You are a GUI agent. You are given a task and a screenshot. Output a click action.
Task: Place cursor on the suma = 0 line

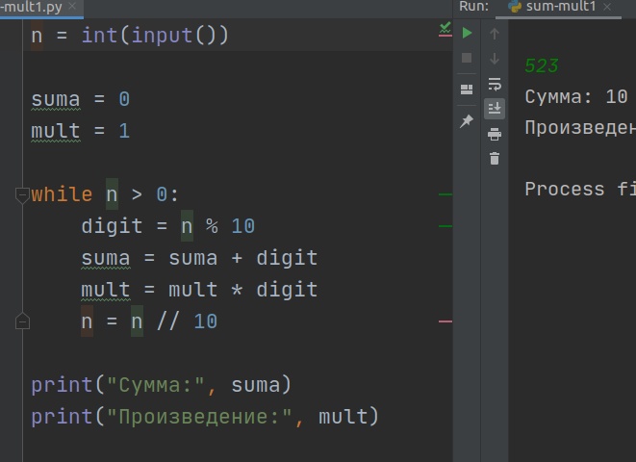click(x=80, y=99)
